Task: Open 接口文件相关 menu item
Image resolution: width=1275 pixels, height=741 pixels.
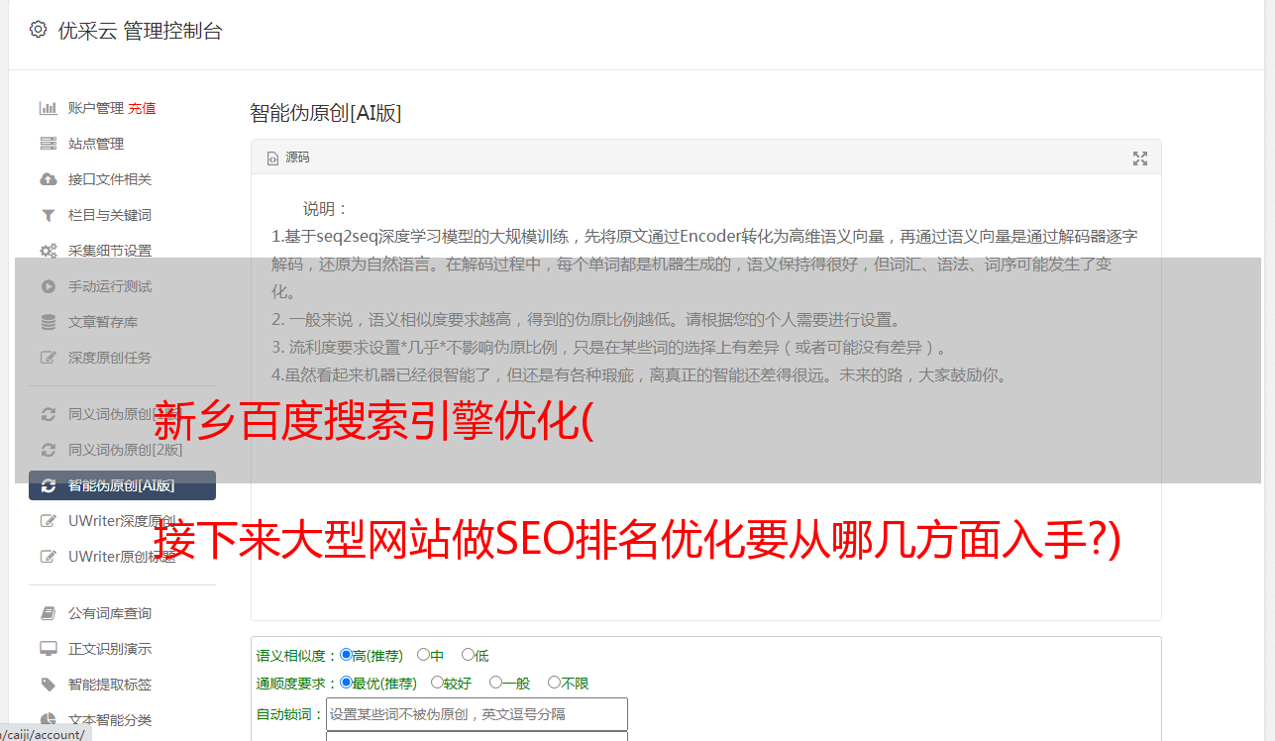Action: [x=110, y=179]
